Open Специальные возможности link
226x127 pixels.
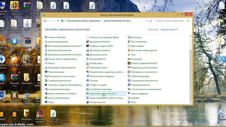pos(144,80)
